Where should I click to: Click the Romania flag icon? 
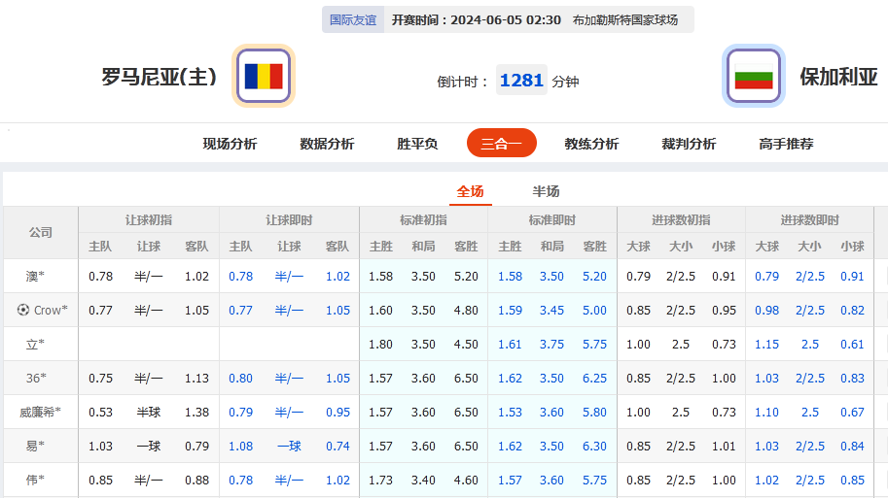pos(264,76)
